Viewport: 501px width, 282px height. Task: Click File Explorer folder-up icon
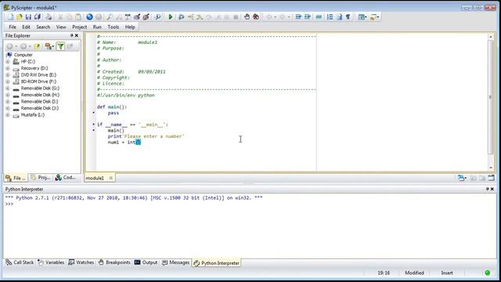tap(38, 46)
